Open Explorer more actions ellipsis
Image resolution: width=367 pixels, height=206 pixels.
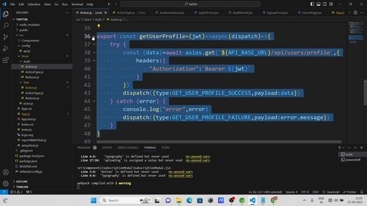click(x=67, y=13)
